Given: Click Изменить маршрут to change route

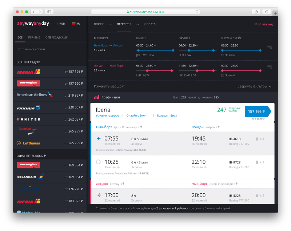Looking at the screenshot, I should coord(109,86).
